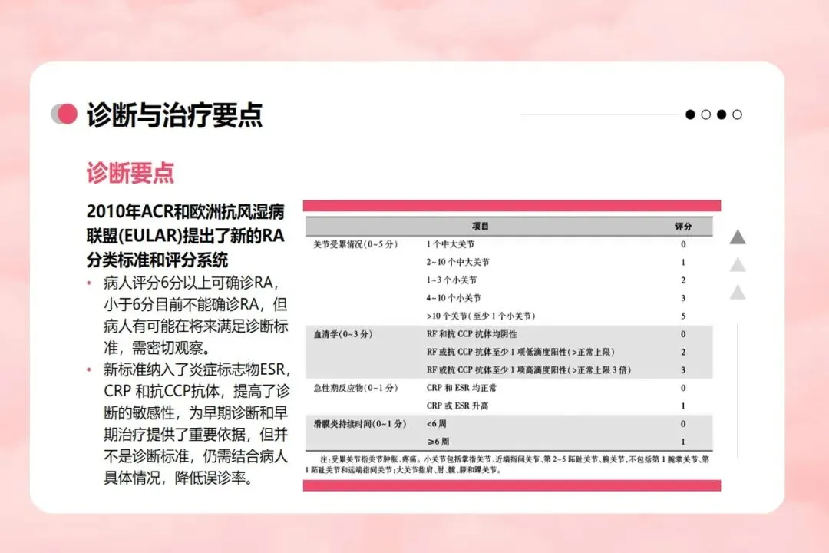Click the table footnote beginning 注:受累关节
829x553 pixels.
507,464
